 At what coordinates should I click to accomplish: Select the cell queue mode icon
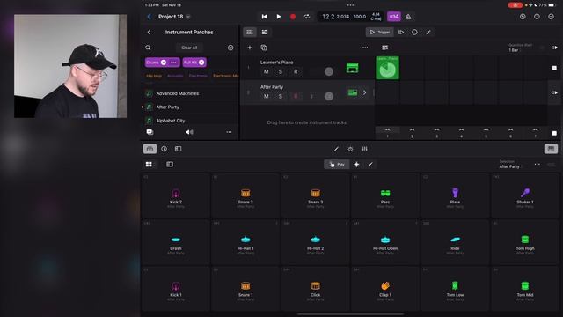click(401, 32)
